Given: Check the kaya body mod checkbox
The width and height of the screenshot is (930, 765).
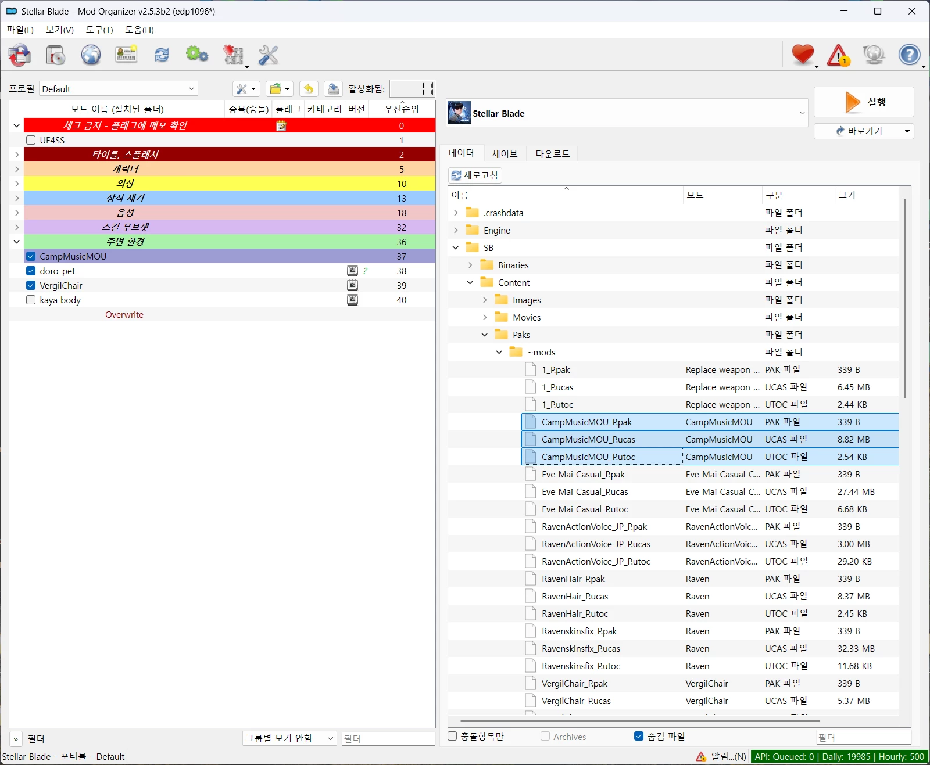Looking at the screenshot, I should (31, 300).
